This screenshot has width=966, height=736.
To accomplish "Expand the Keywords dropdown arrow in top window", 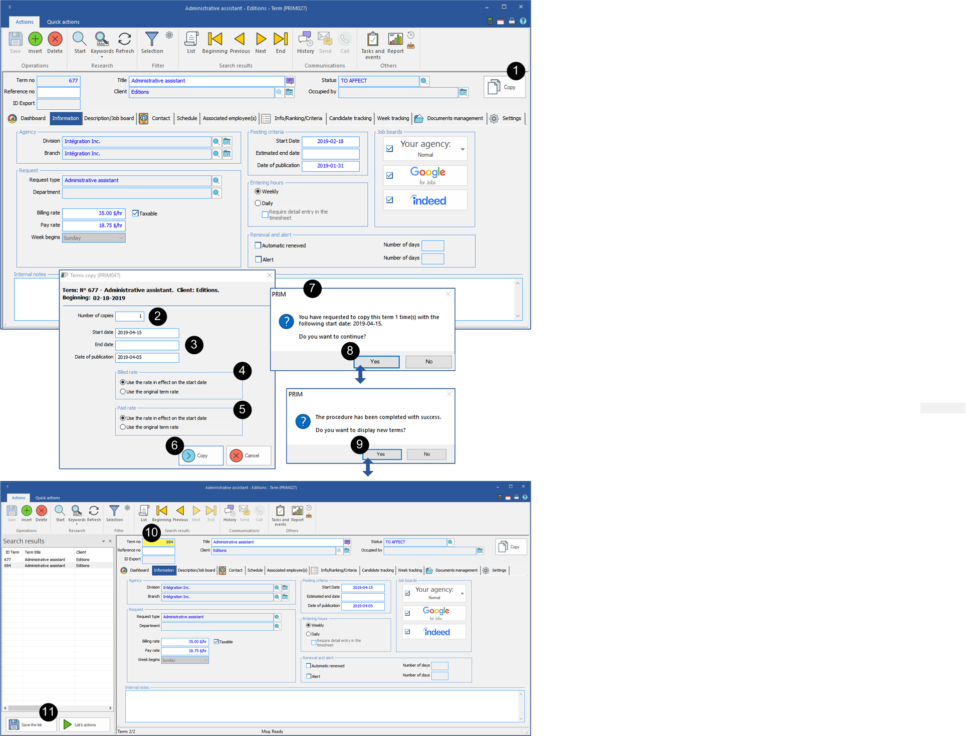I will pos(102,57).
